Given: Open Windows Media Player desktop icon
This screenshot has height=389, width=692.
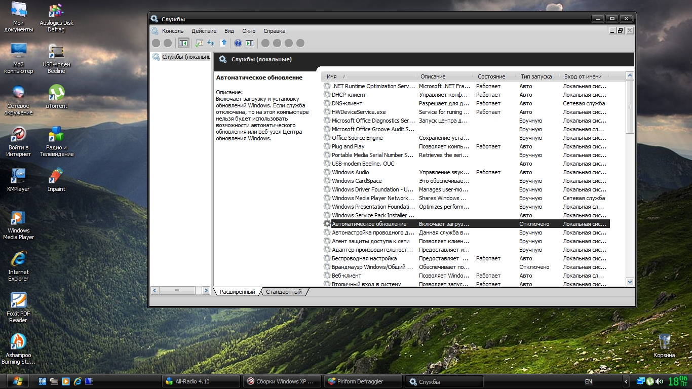Looking at the screenshot, I should click(19, 225).
